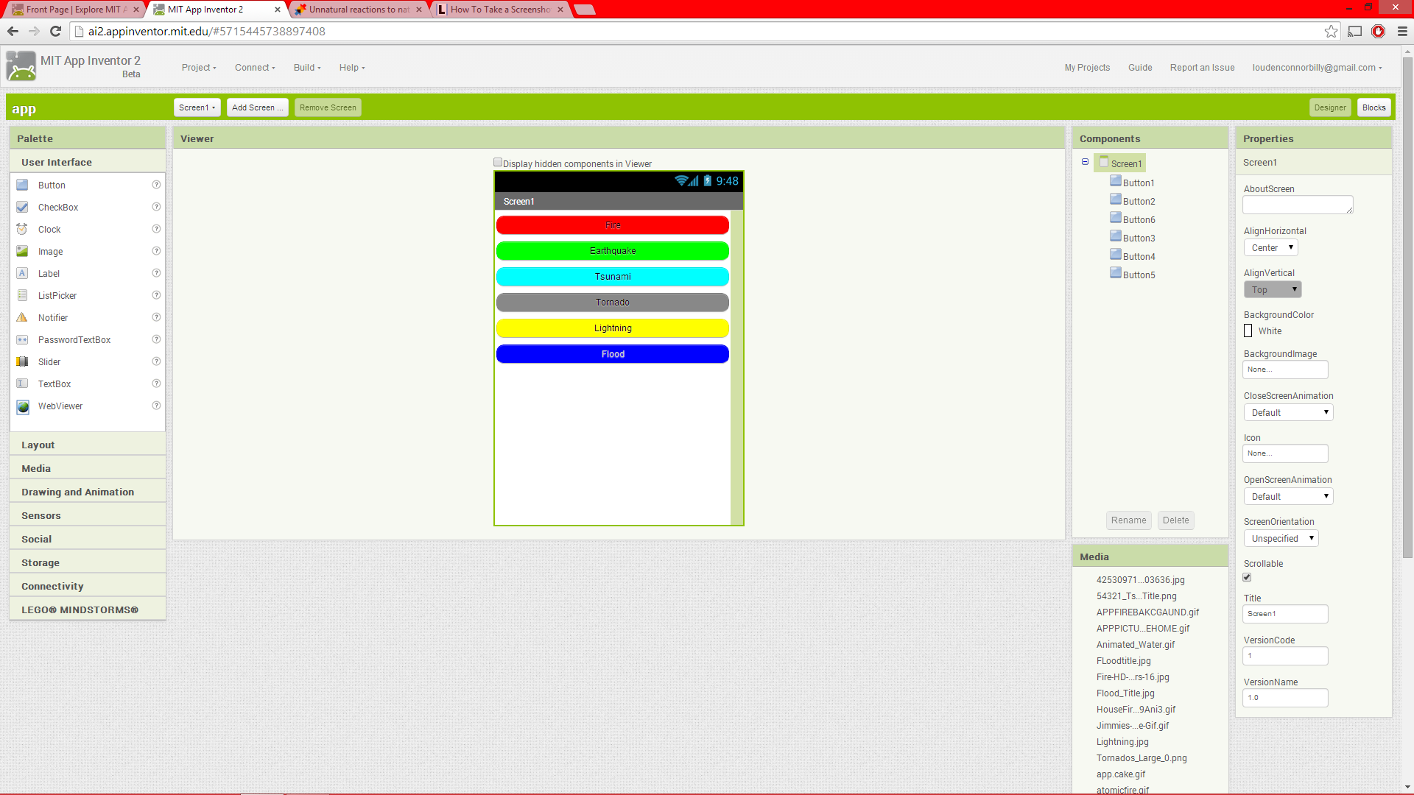Reload the page with the browser refresh icon

click(55, 31)
